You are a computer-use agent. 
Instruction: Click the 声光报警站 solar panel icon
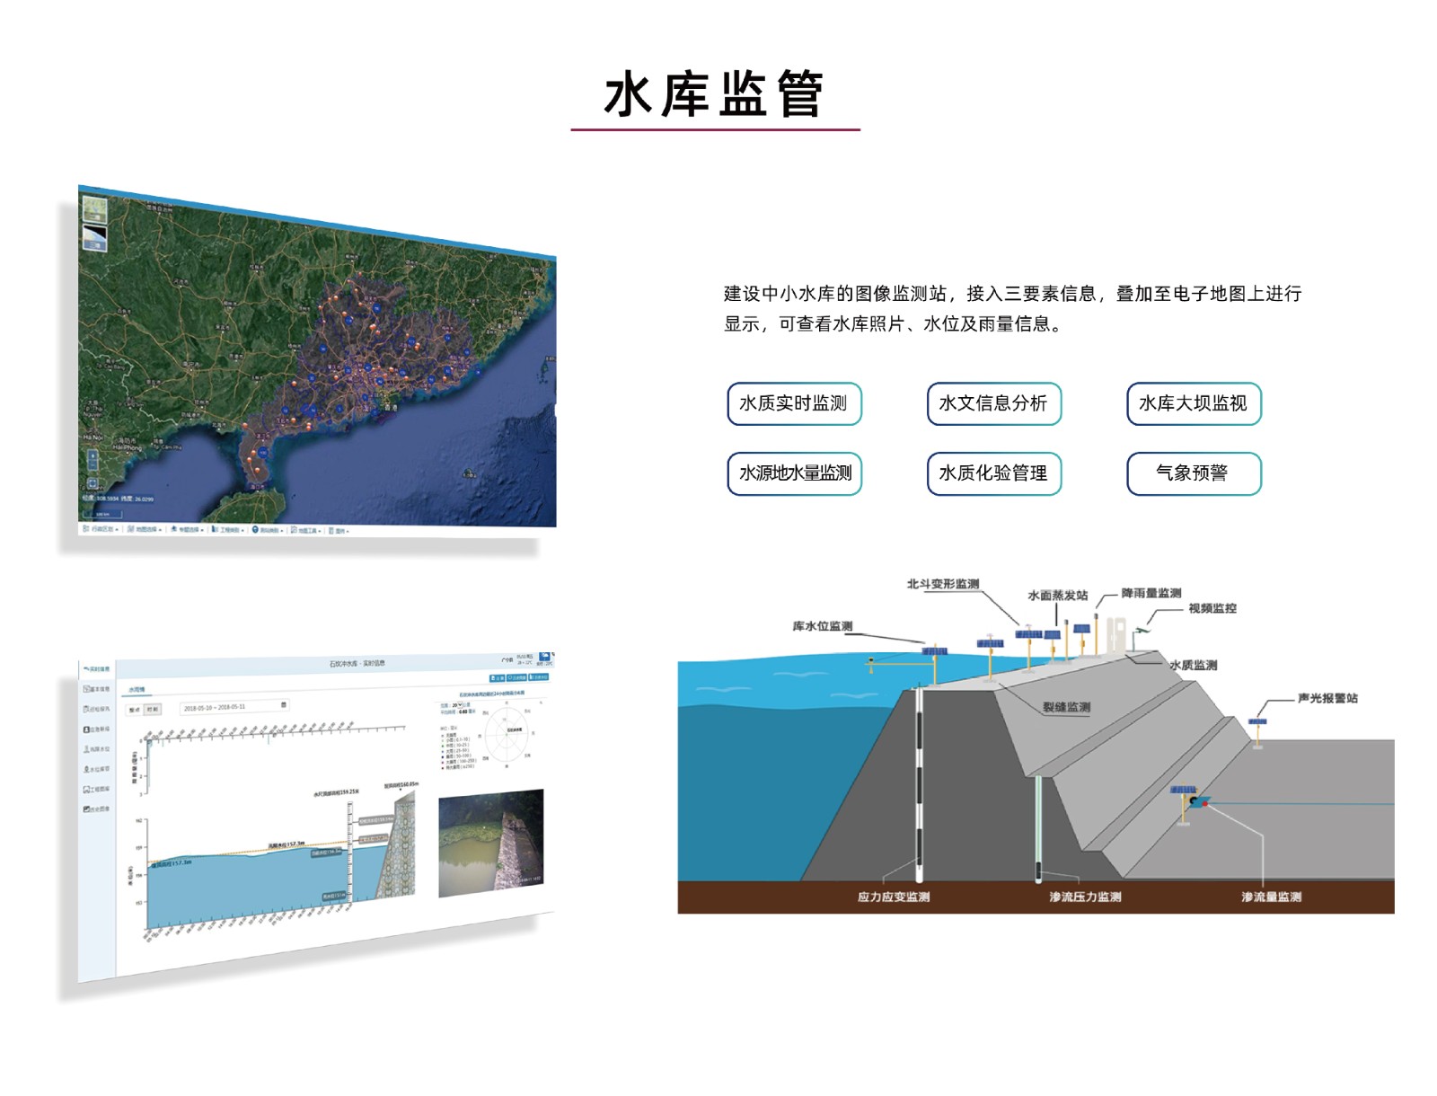click(x=1257, y=721)
